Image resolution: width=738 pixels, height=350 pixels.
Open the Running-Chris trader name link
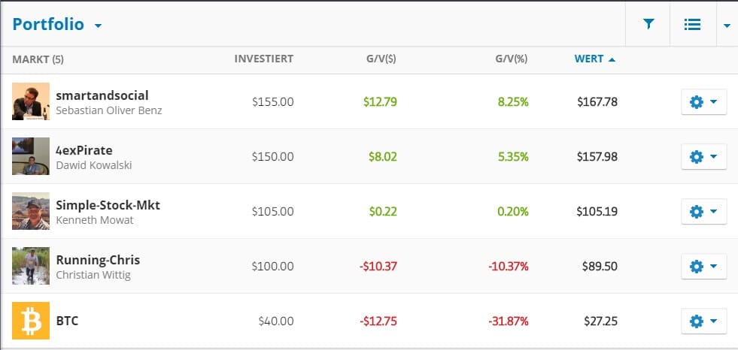click(x=98, y=260)
